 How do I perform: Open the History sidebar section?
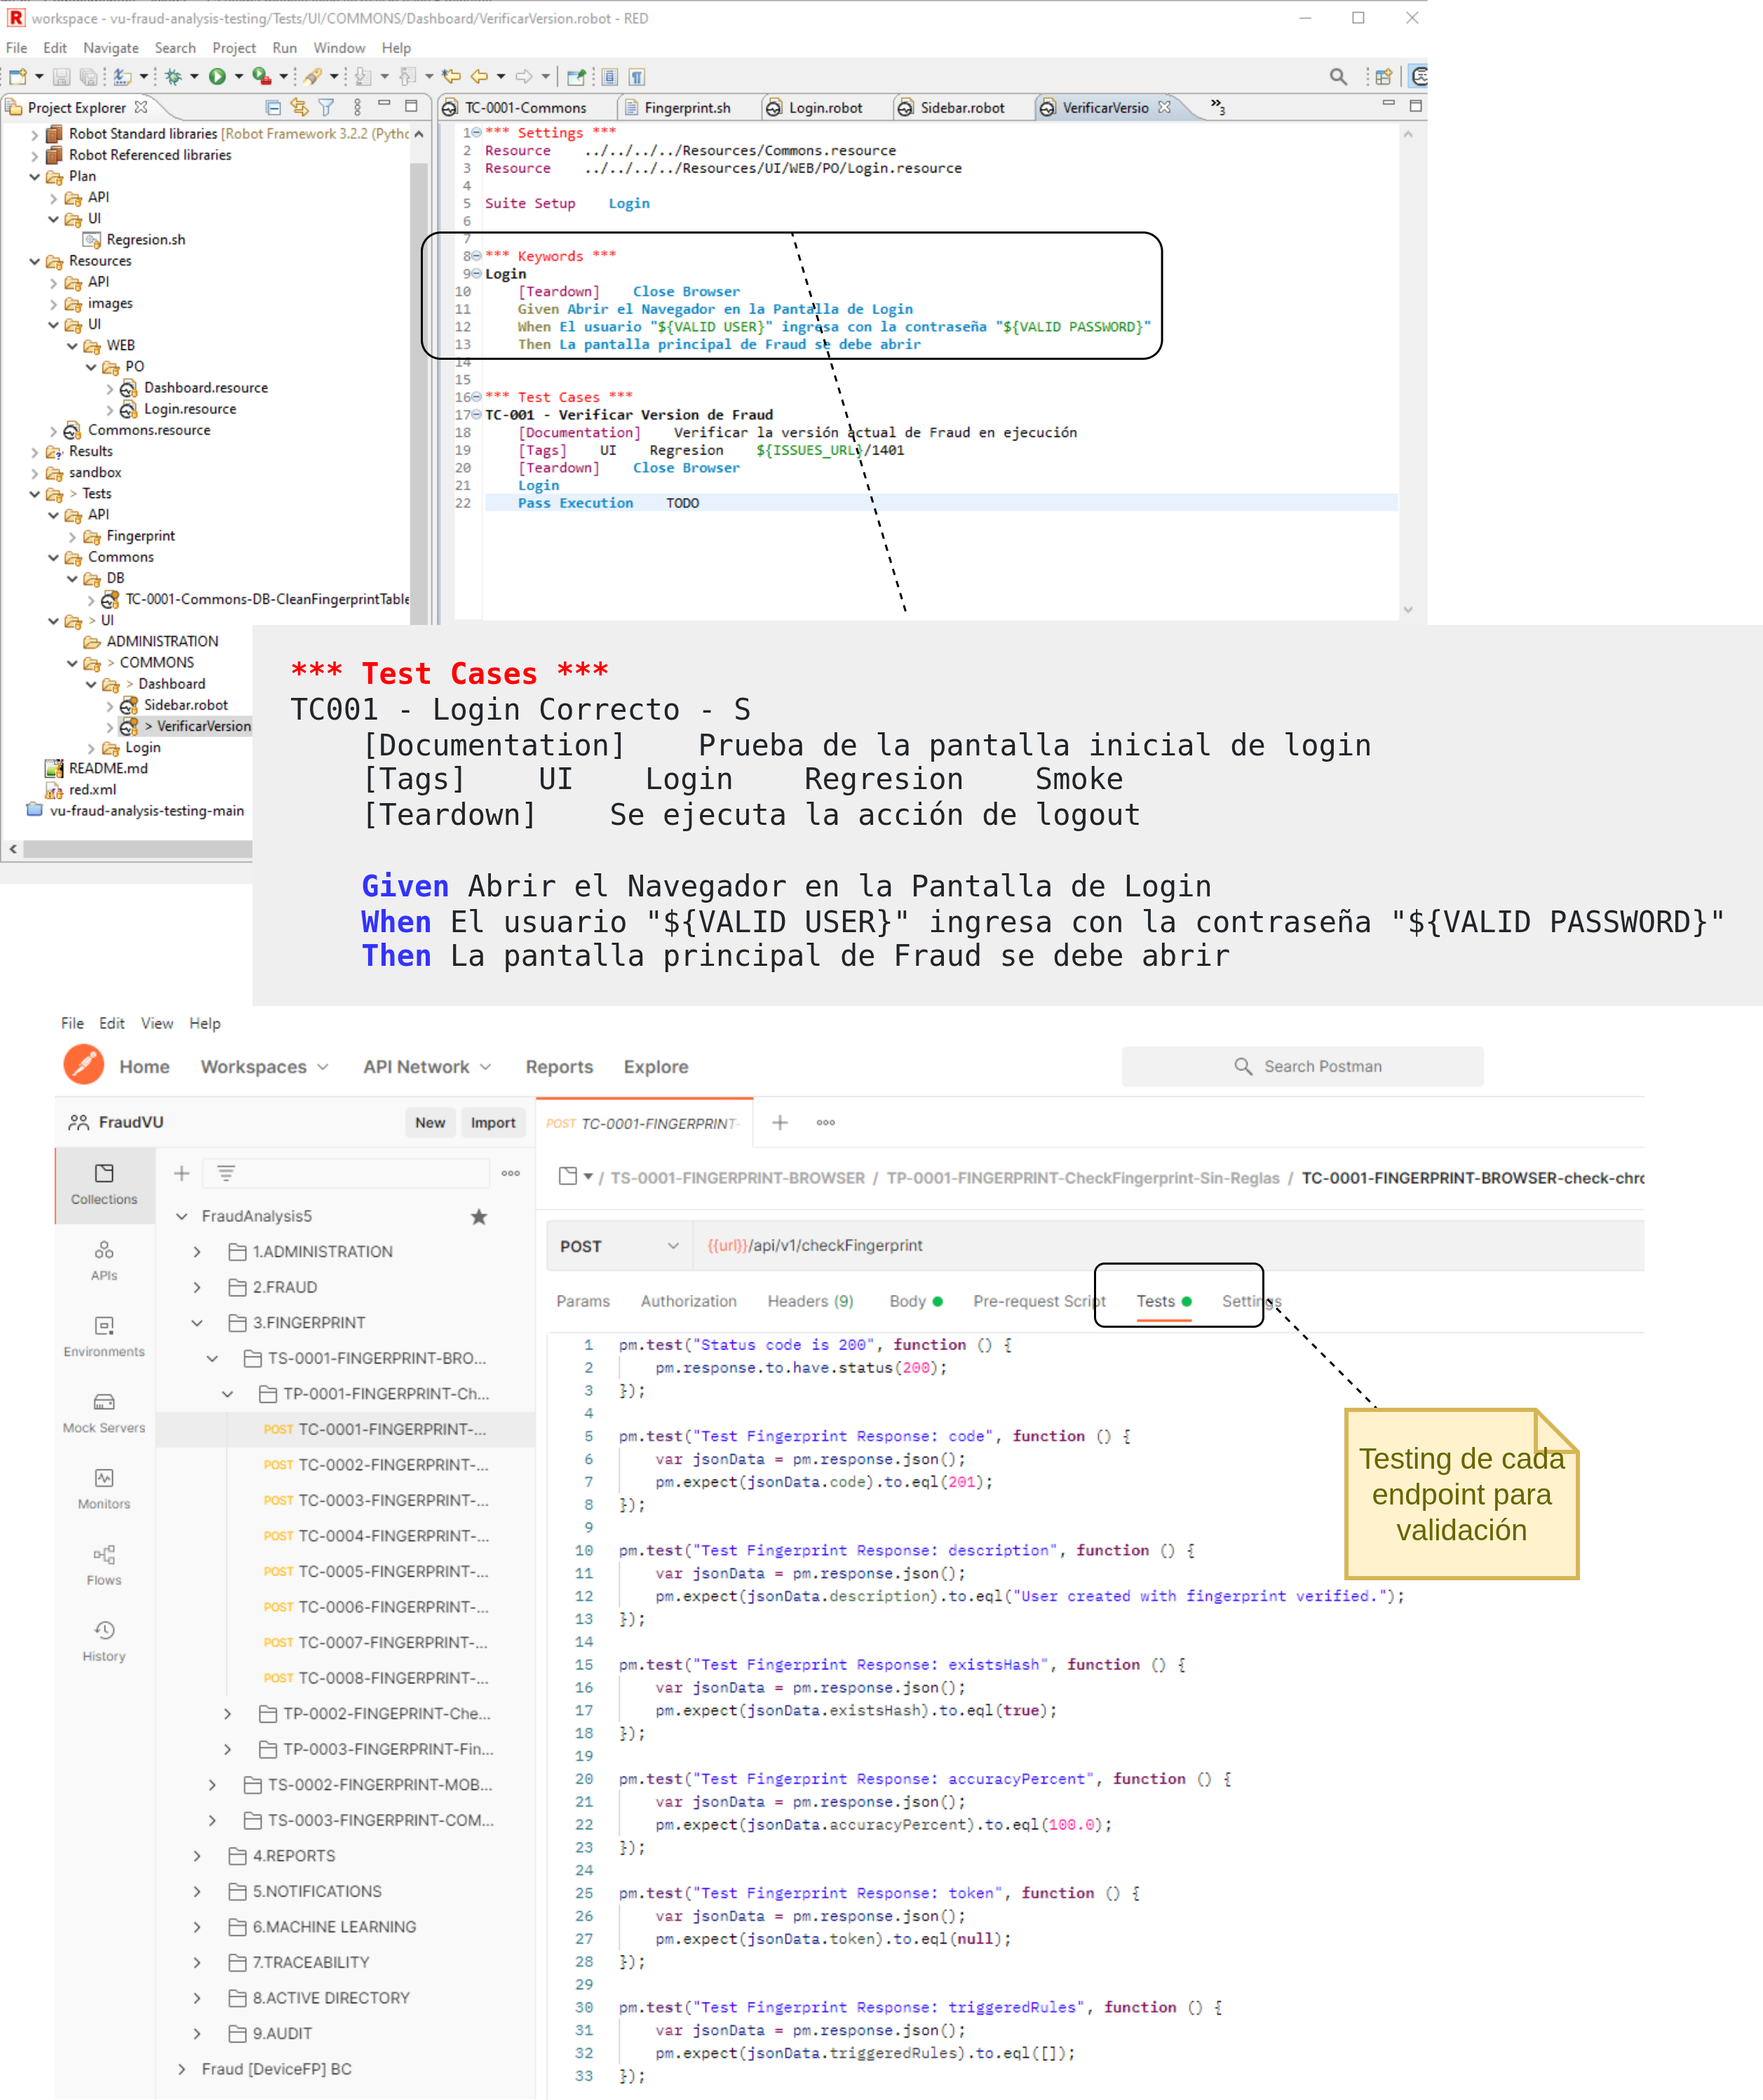click(x=104, y=1640)
